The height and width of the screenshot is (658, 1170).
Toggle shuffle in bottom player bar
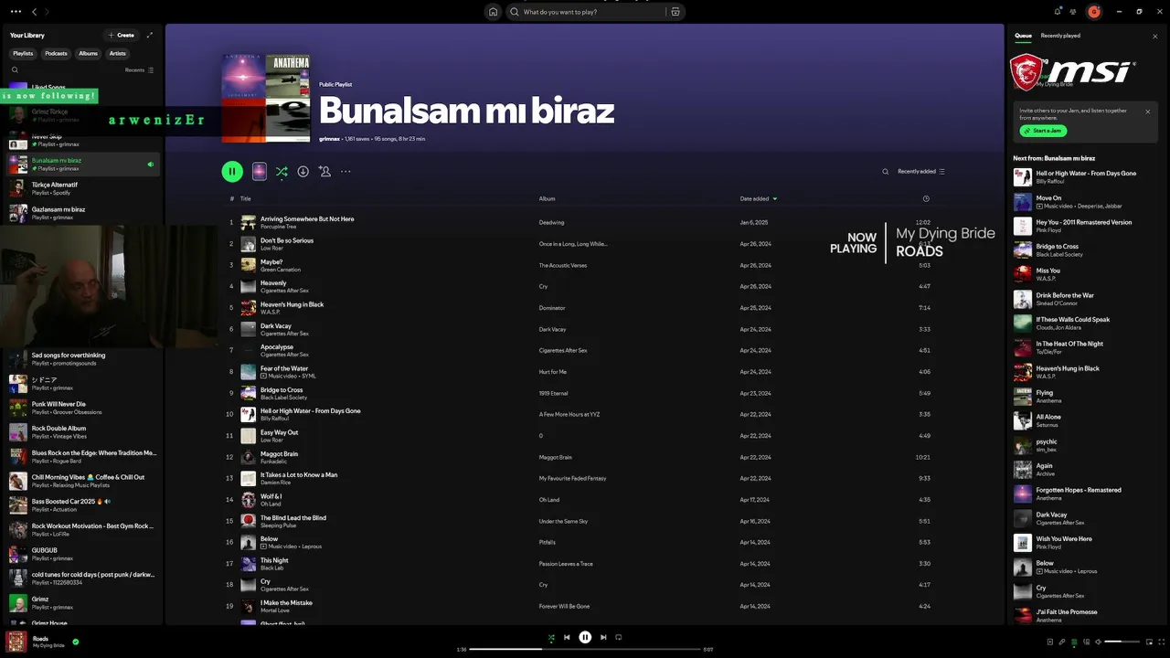point(551,637)
